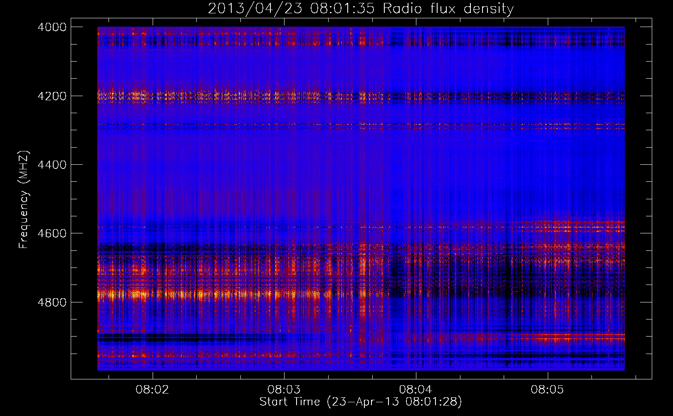Click the plot title '2013/04/23 08:01:35 Radio flux density'
Image resolution: width=673 pixels, height=416 pixels.
pyautogui.click(x=361, y=8)
